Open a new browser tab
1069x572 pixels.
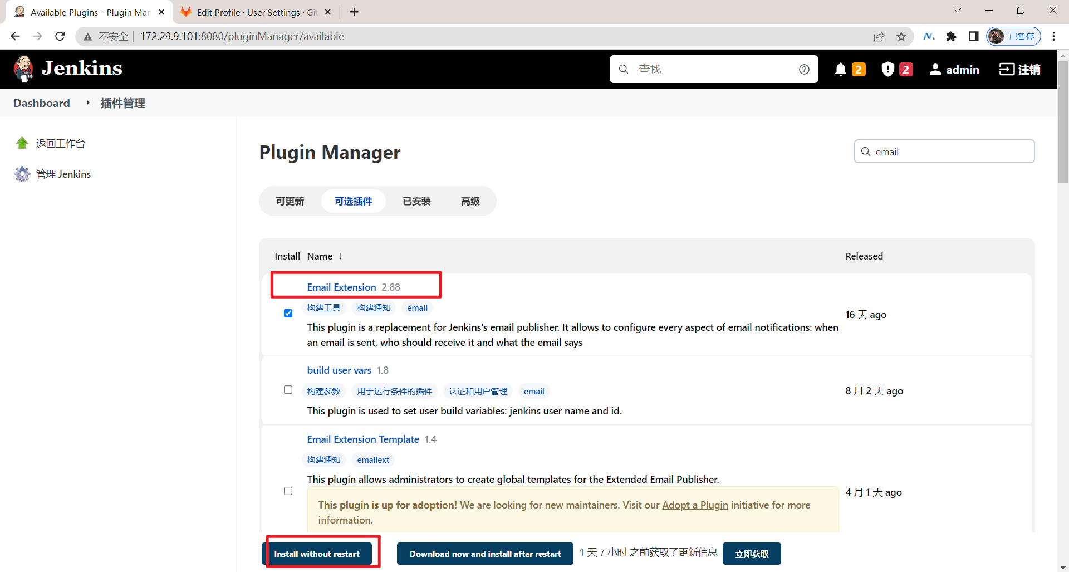[x=354, y=12]
